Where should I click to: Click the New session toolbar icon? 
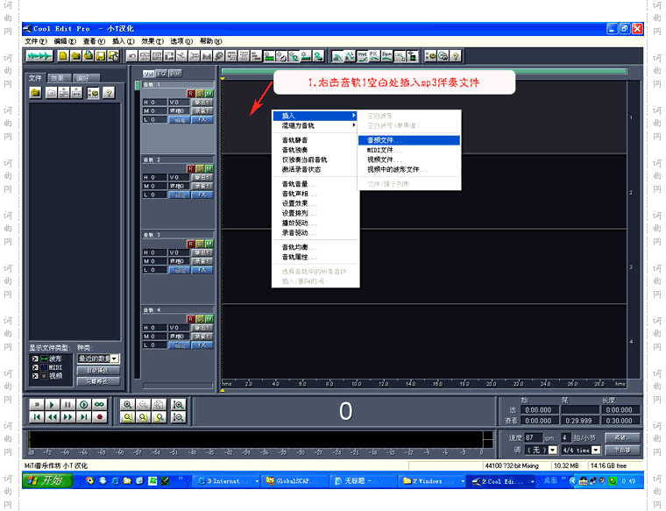click(x=63, y=56)
